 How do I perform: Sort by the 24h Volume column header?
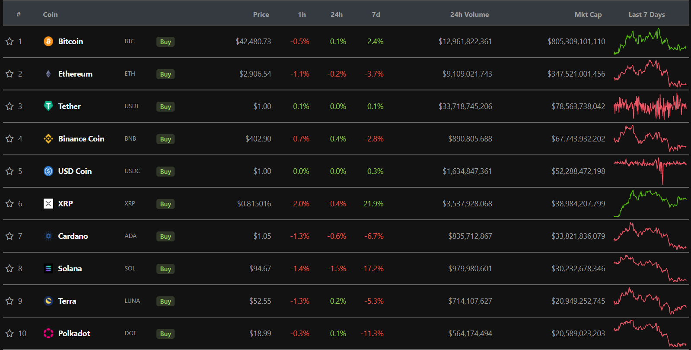click(470, 14)
